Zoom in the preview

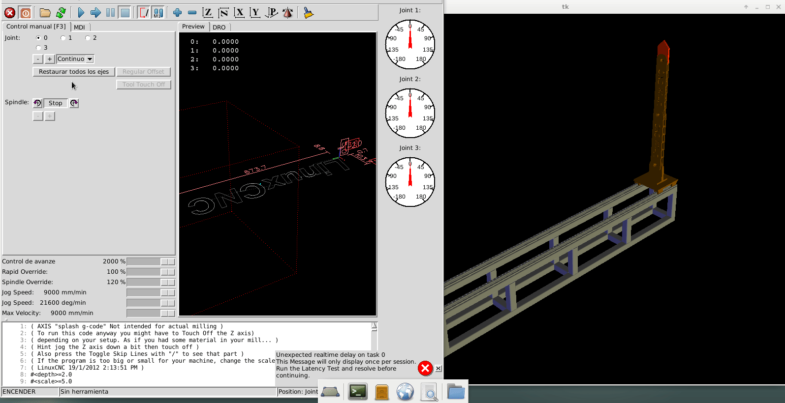178,13
